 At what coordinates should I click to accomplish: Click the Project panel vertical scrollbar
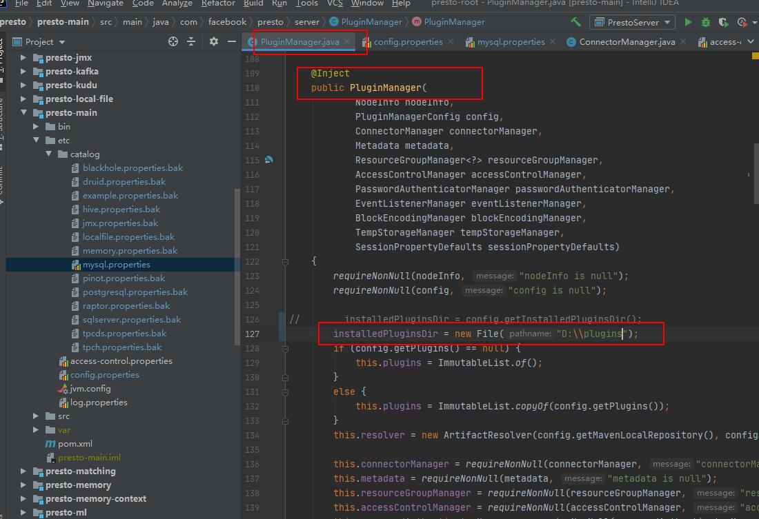click(x=237, y=266)
